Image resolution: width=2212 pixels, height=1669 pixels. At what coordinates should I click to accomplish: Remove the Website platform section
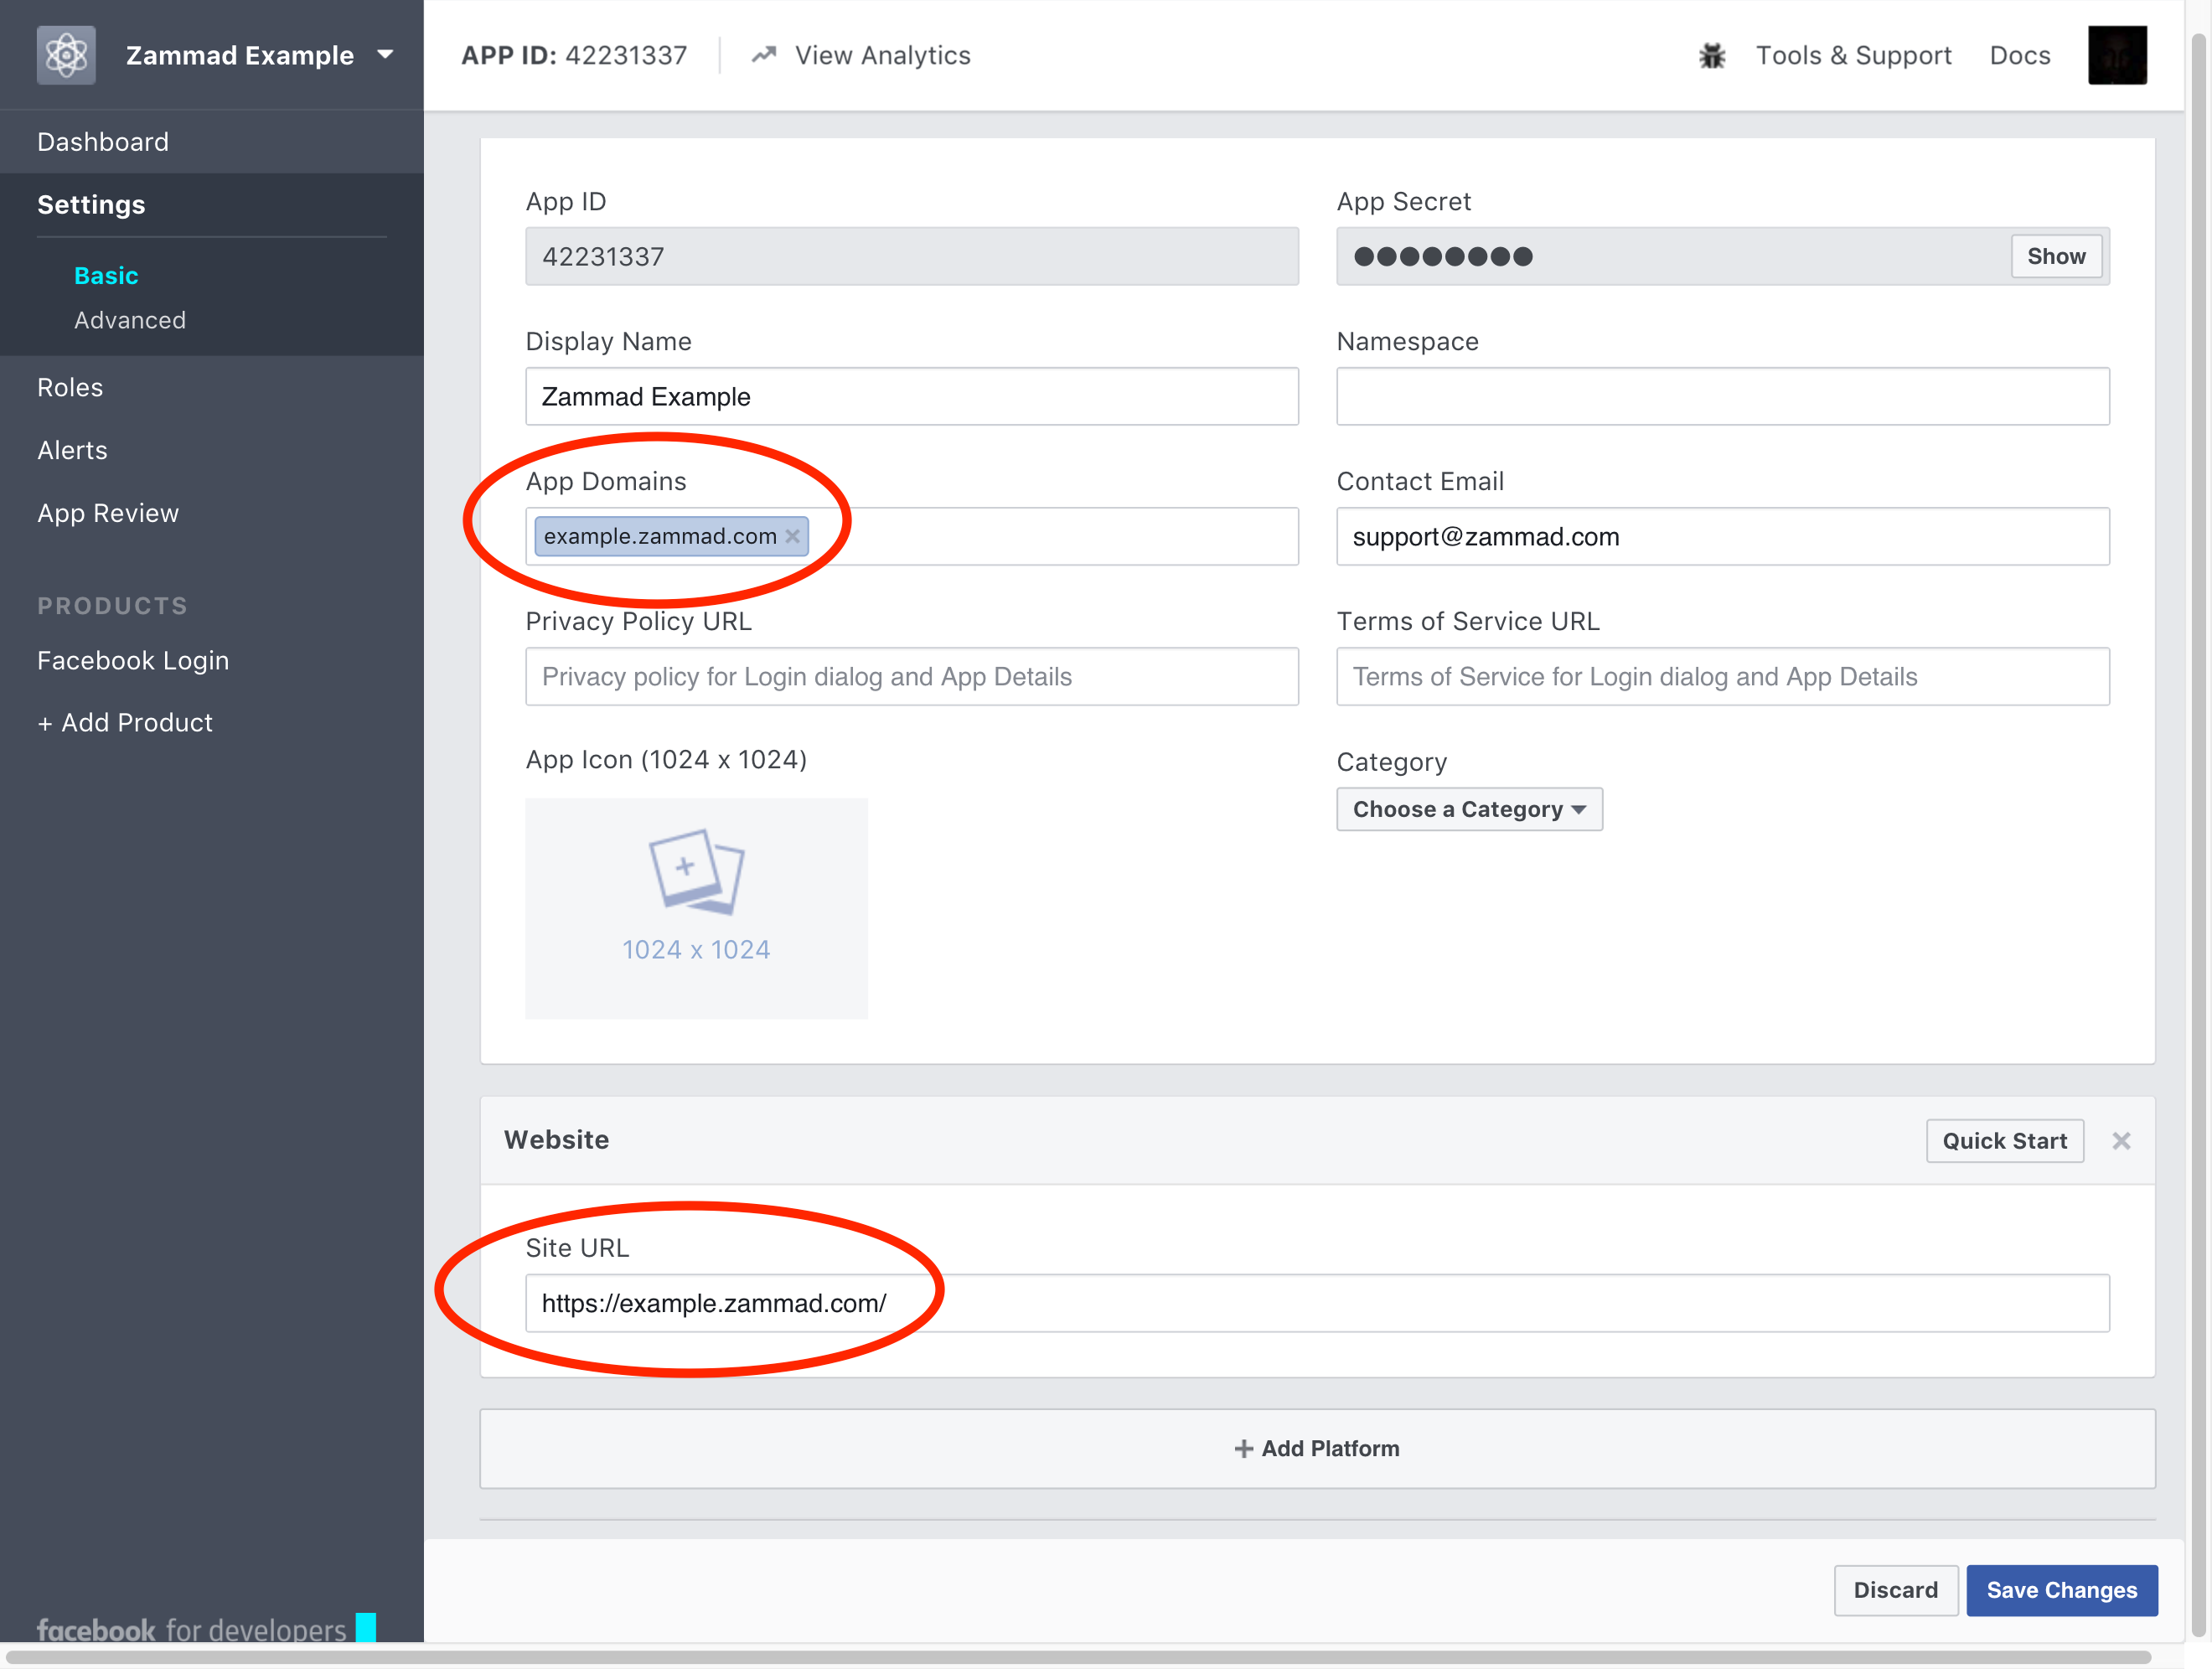click(2121, 1142)
